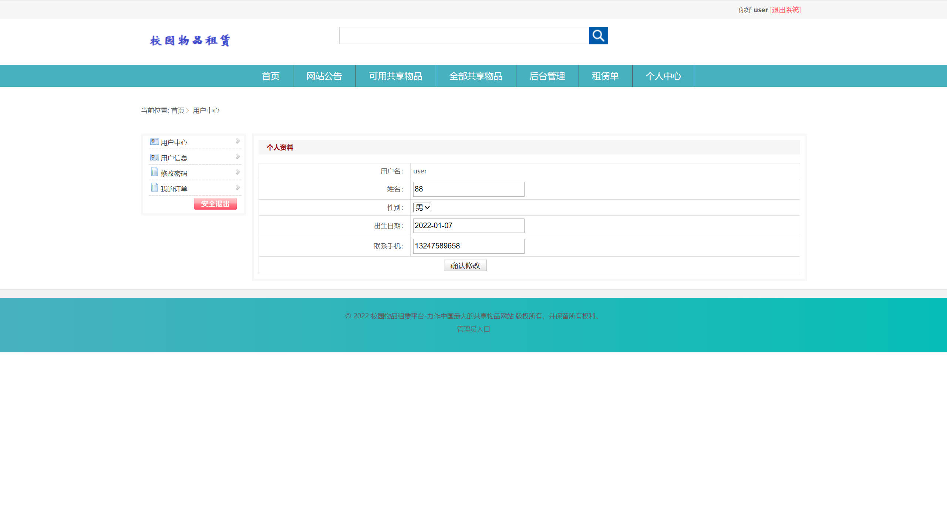The height and width of the screenshot is (508, 947).
Task: Click the 安全退出 logout button
Action: pyautogui.click(x=215, y=203)
